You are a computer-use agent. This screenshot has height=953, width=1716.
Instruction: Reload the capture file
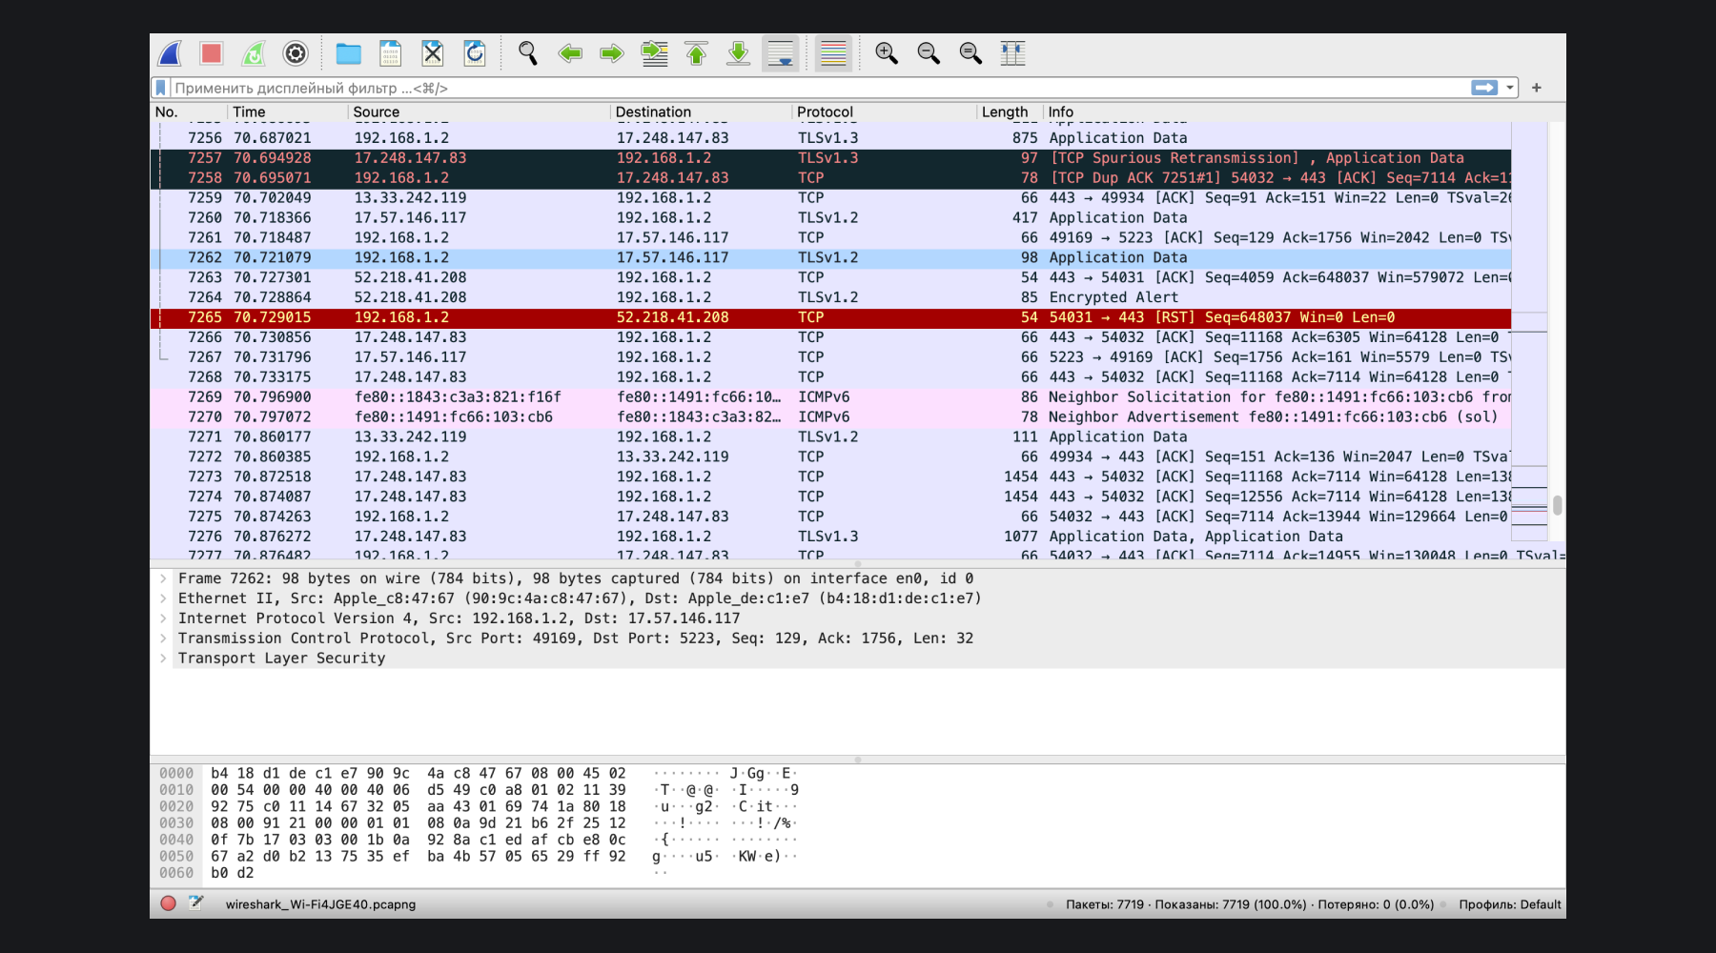coord(475,53)
